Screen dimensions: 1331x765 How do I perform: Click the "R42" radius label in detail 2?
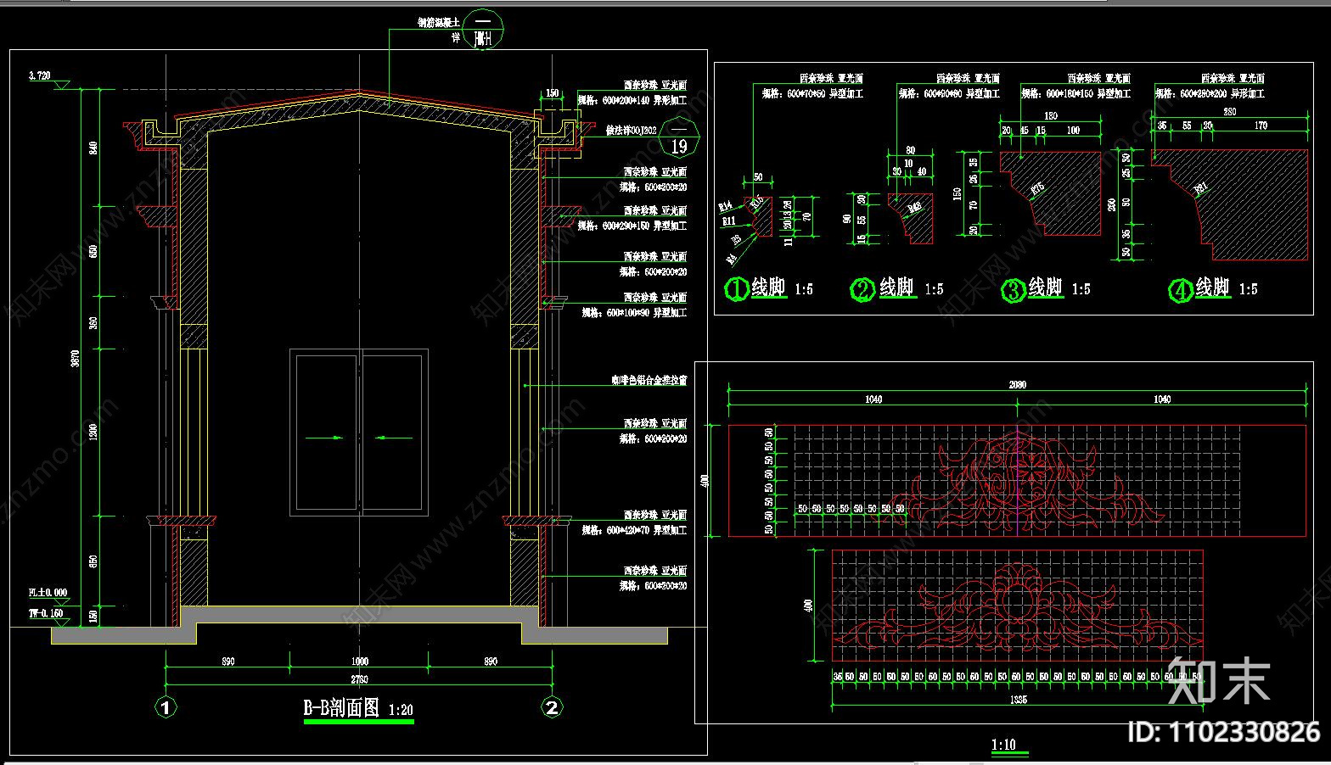[x=914, y=207]
